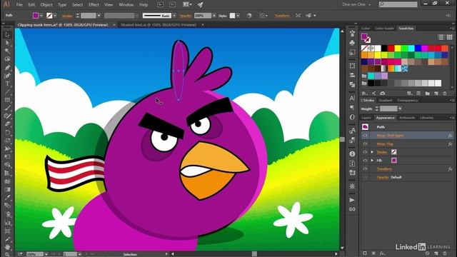This screenshot has width=457, height=257.
Task: Open the One-on-One workspace switcher
Action: pos(356,4)
